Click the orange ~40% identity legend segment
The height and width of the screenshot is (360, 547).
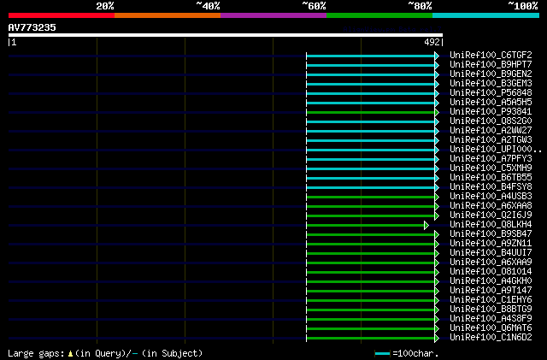[168, 15]
